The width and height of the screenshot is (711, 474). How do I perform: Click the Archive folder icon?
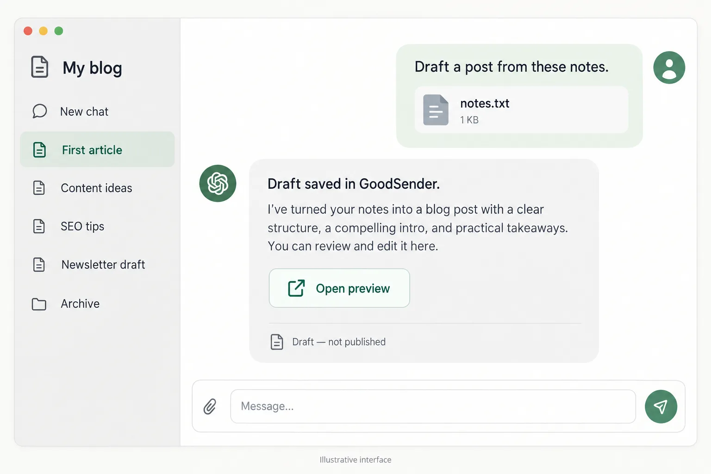pos(39,304)
